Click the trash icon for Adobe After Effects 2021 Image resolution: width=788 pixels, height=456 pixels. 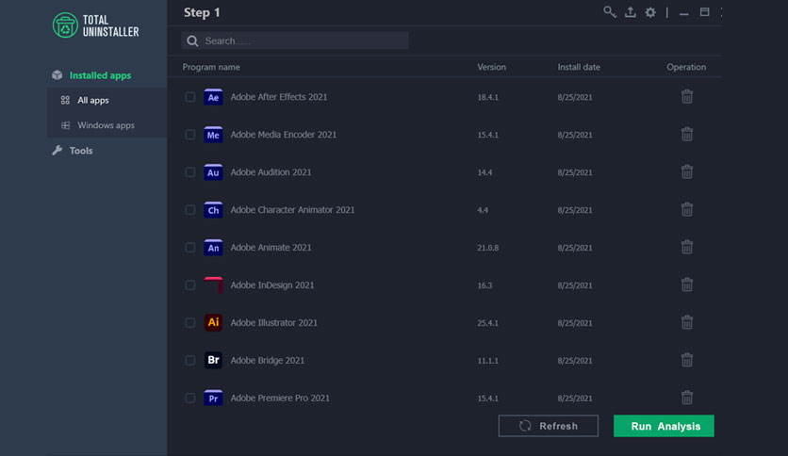pos(687,96)
